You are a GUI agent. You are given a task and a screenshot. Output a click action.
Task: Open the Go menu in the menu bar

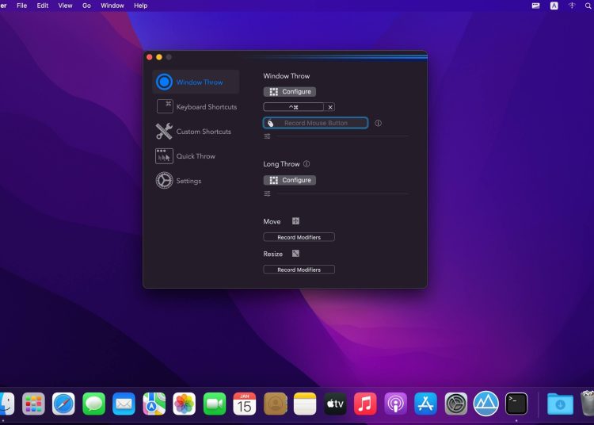(x=86, y=6)
